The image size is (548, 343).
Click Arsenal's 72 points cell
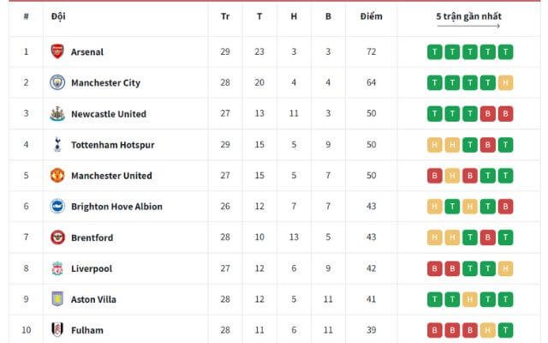(x=371, y=51)
